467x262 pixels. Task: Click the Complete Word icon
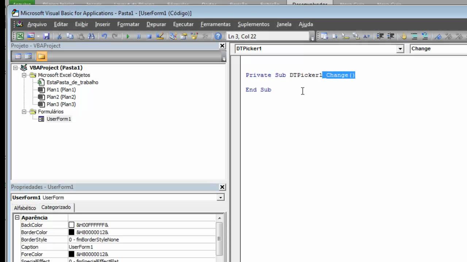point(367,36)
